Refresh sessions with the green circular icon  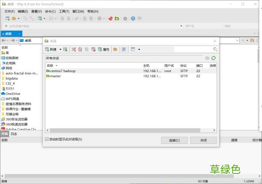point(214,58)
